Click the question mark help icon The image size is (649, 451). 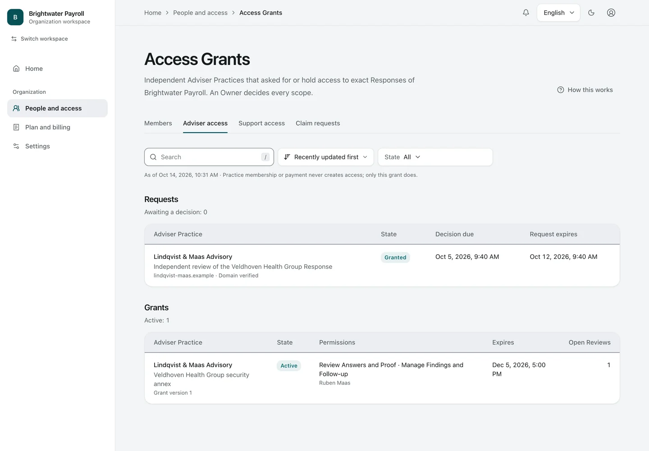coord(561,90)
